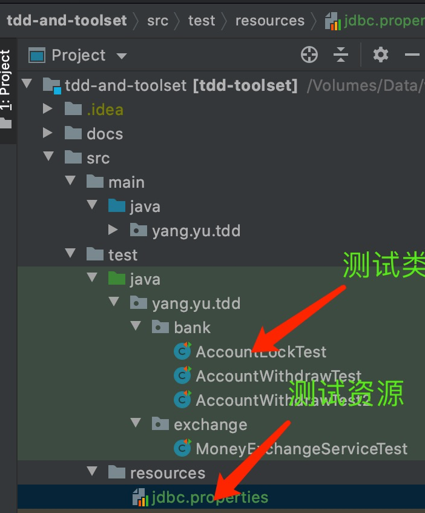Open the Project tool window settings gear
The height and width of the screenshot is (513, 425).
point(380,55)
